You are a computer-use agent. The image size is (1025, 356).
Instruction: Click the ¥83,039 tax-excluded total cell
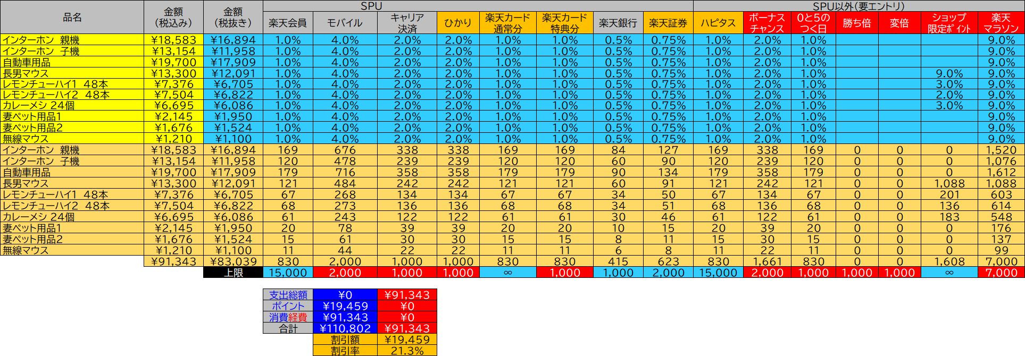pos(233,261)
